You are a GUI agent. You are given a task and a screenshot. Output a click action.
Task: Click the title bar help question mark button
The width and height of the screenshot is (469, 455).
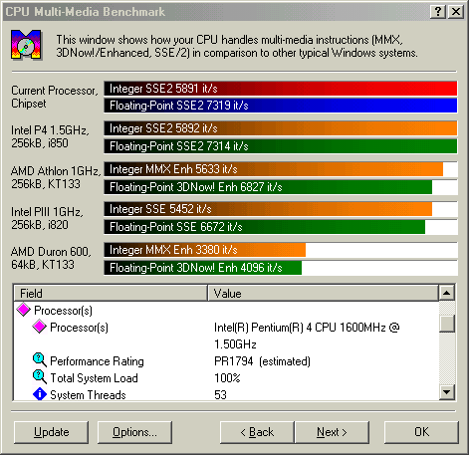[x=438, y=12]
